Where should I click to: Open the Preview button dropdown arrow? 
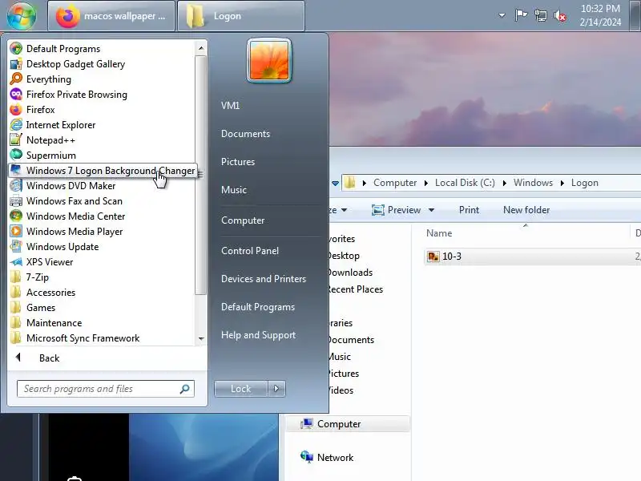coord(431,210)
